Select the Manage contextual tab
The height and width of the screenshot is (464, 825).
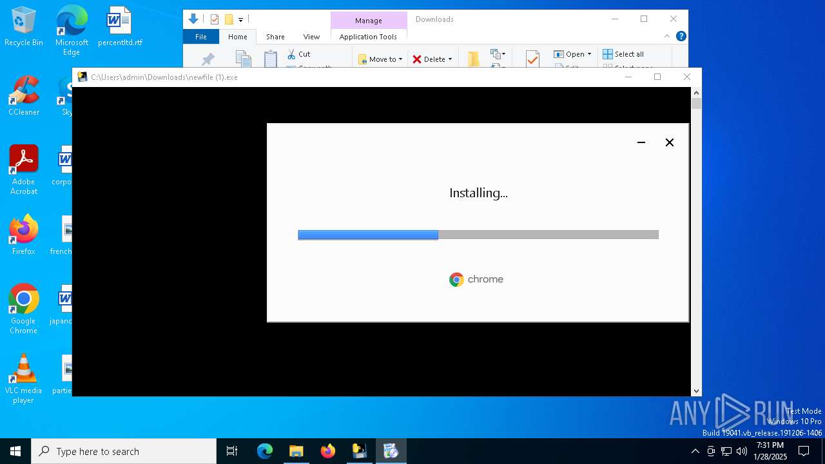coord(369,21)
